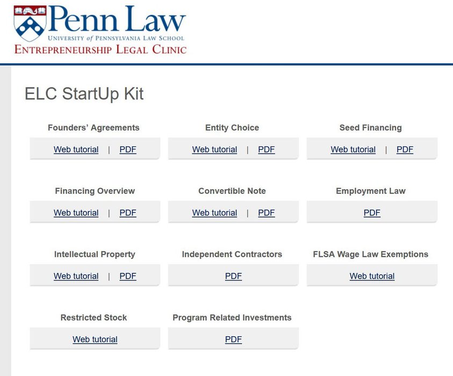The width and height of the screenshot is (453, 376).
Task: Start the Restricted Stock web tutorial
Action: (x=95, y=339)
